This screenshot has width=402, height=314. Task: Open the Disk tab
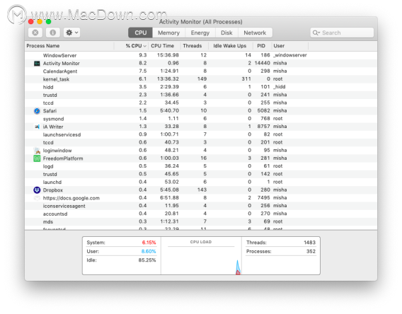tap(226, 33)
